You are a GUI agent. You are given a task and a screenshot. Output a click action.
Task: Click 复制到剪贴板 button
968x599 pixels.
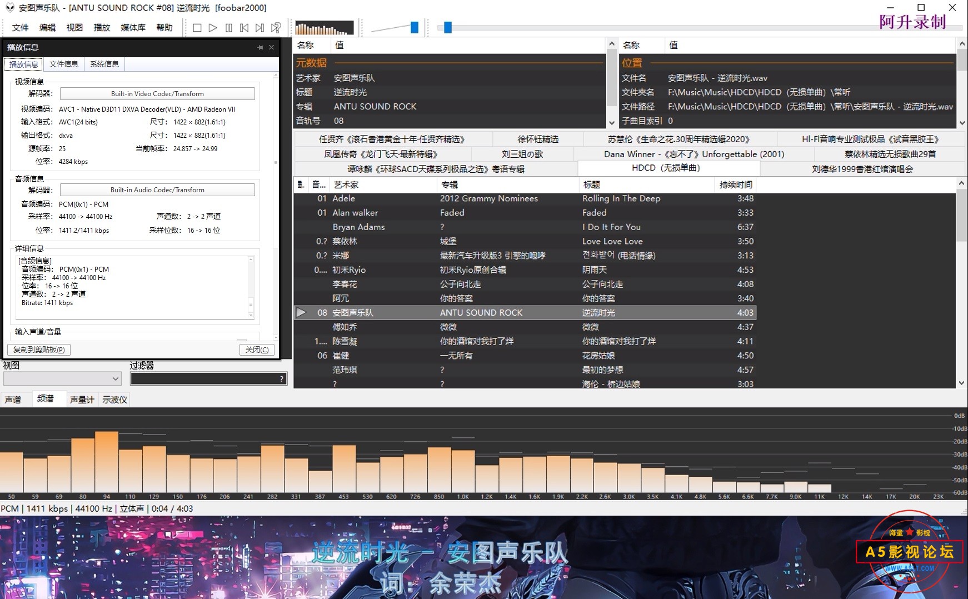[39, 350]
